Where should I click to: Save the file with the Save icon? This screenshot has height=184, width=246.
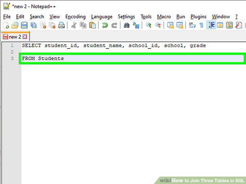coord(24,25)
